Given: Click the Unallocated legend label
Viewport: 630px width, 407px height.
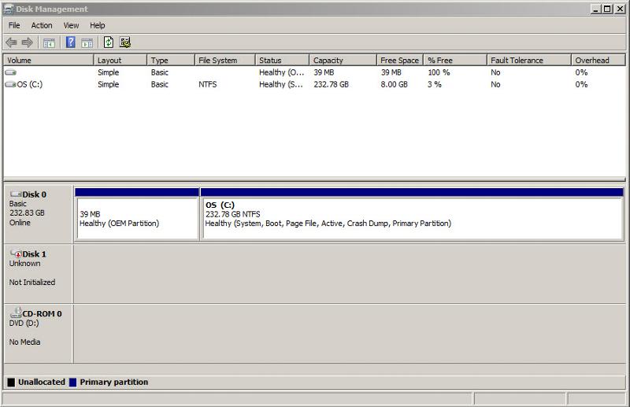Looking at the screenshot, I should click(42, 382).
